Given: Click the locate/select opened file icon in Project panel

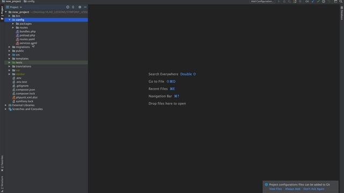Looking at the screenshot, I should point(68,7).
